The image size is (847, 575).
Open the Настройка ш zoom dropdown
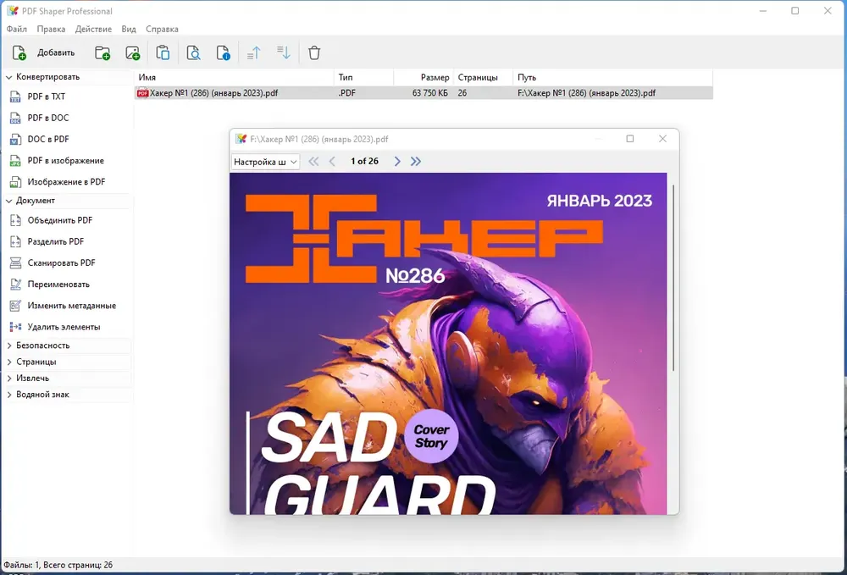click(x=265, y=162)
